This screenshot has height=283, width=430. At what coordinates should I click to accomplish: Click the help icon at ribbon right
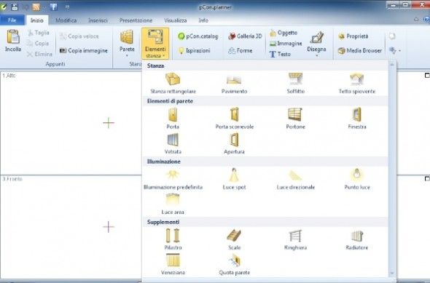[426, 20]
